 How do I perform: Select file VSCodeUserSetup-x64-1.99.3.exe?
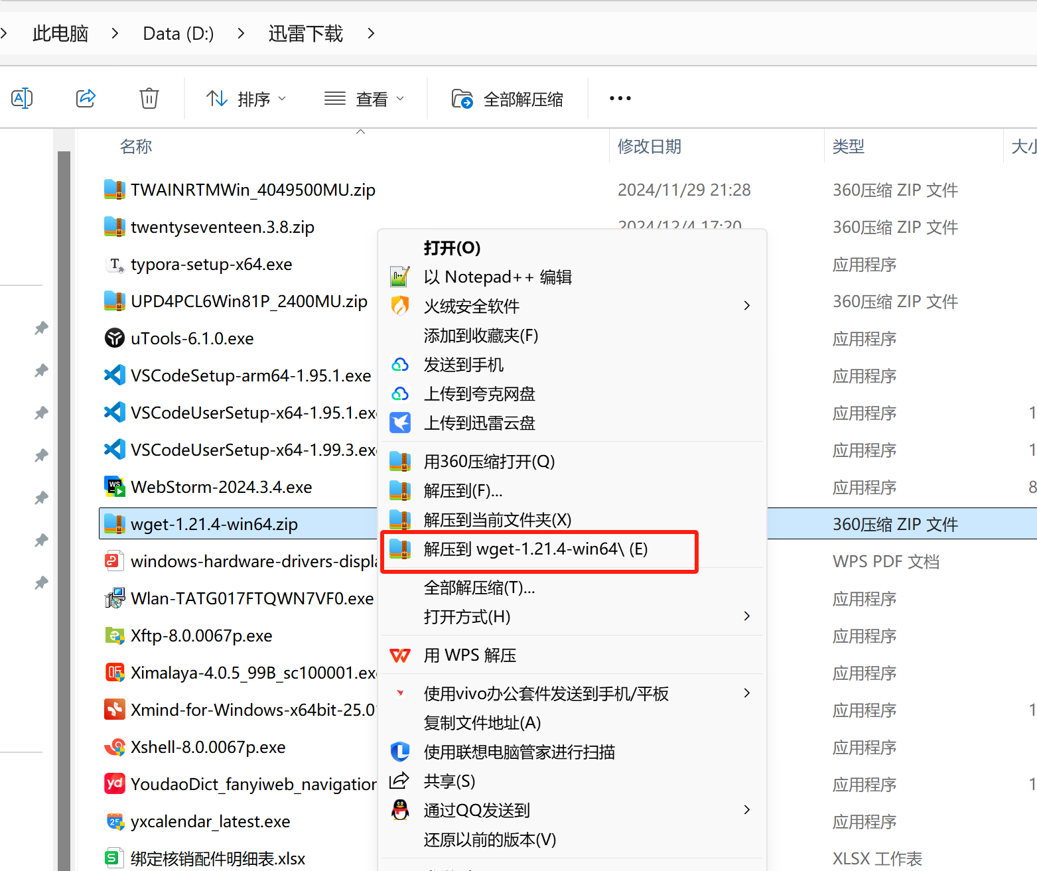pyautogui.click(x=253, y=450)
